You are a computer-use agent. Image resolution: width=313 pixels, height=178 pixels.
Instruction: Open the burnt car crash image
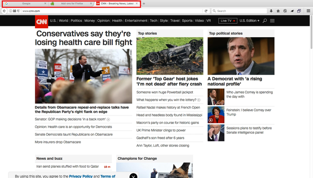coord(170,56)
